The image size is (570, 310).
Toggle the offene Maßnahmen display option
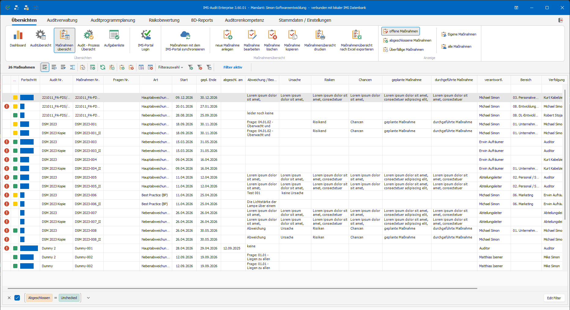(400, 31)
